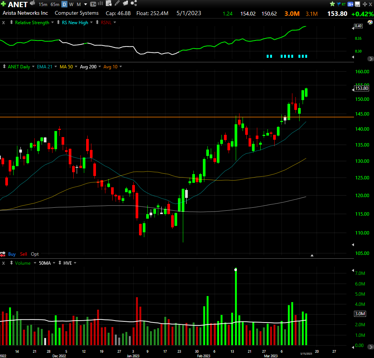The width and height of the screenshot is (374, 358).
Task: Click the Sell button
Action: (24, 254)
